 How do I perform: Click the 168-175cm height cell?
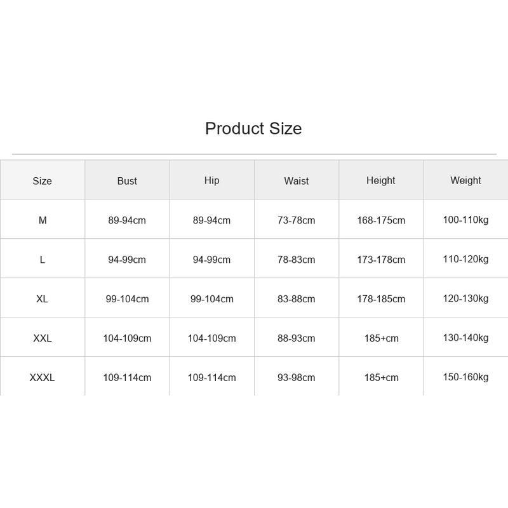tap(381, 220)
